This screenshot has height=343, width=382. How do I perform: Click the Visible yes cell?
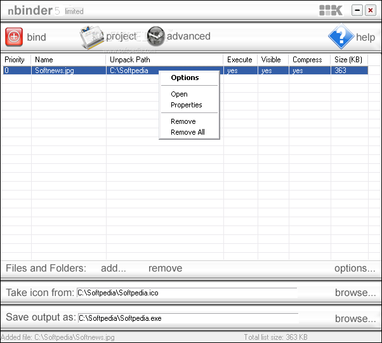(273, 71)
